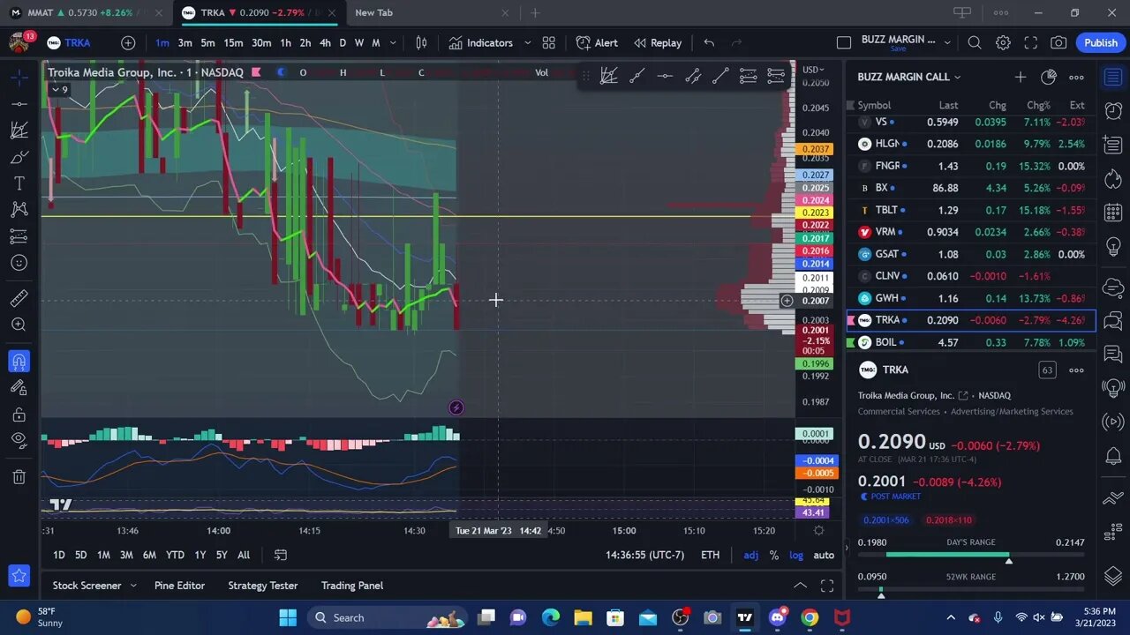Open the favorites star toolbar
This screenshot has height=635, width=1130.
tap(19, 577)
